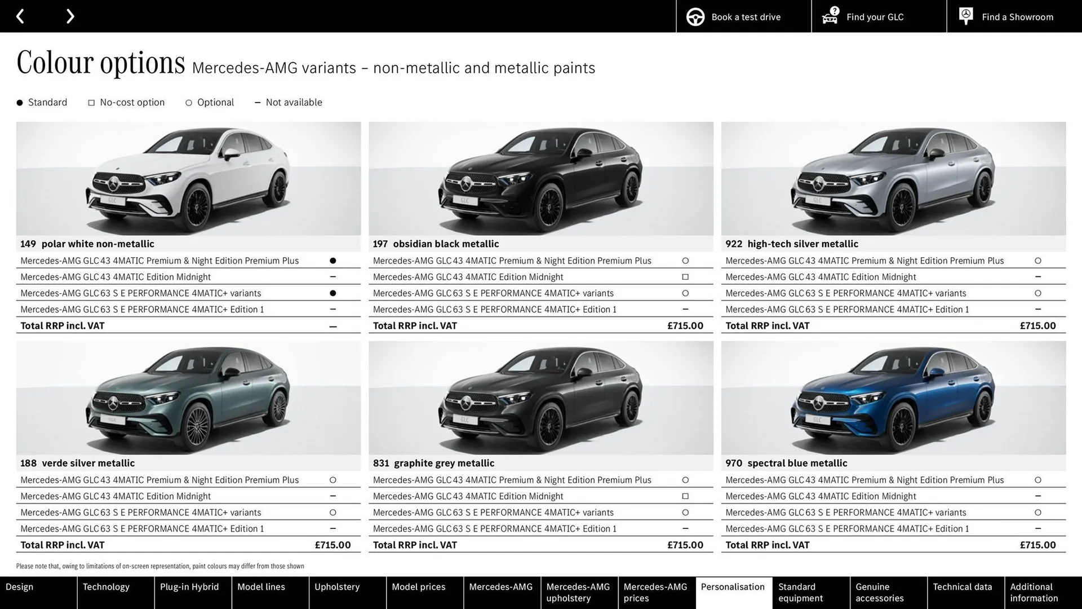1082x609 pixels.
Task: Select no-cost option square for obsidian black Edition Midnight
Action: [685, 276]
